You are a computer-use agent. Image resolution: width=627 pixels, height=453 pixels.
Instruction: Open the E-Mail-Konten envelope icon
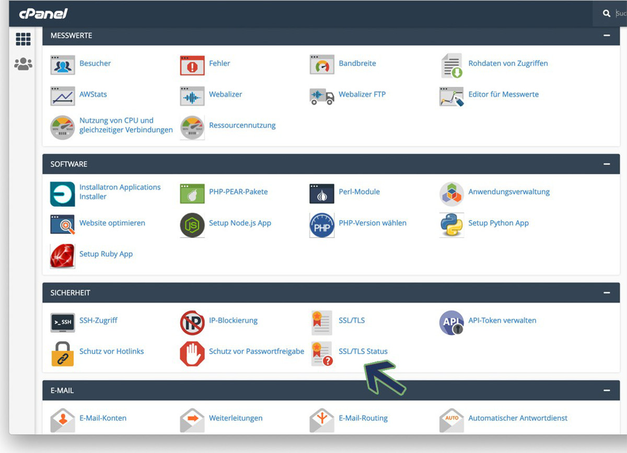tap(63, 421)
